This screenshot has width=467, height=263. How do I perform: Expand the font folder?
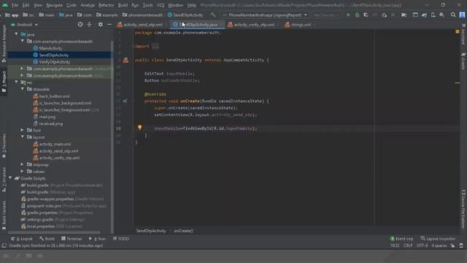coord(23,130)
